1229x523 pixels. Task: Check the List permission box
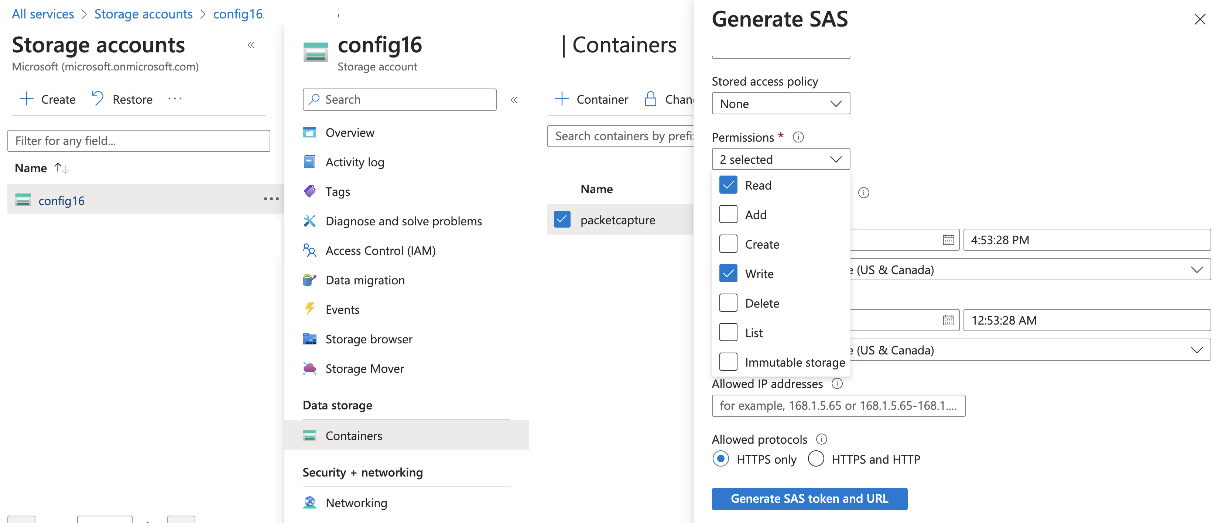pos(728,332)
